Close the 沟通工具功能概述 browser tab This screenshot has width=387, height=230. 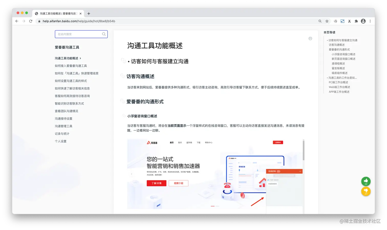(81, 14)
